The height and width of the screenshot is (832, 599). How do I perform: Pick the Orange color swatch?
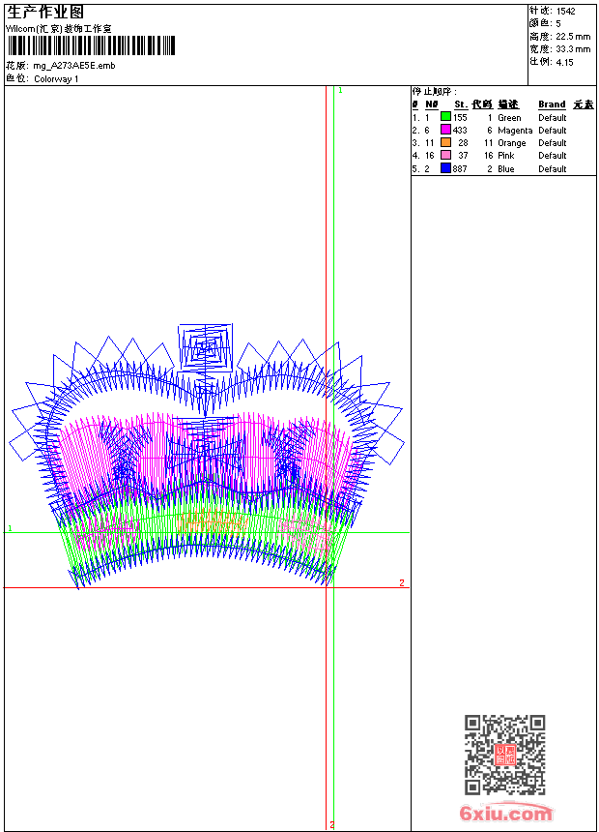coord(445,142)
